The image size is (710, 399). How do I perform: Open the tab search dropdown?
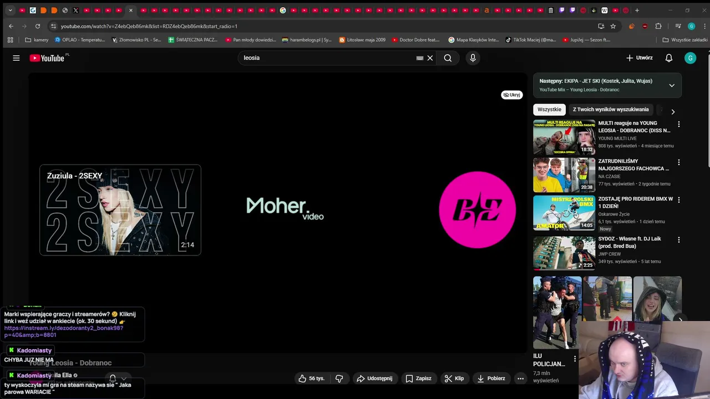(10, 10)
